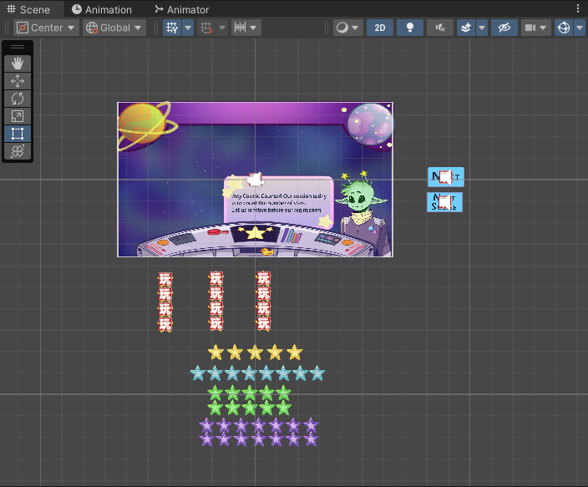Select the Next Scene button object
Image resolution: width=588 pixels, height=487 pixels.
(x=444, y=202)
